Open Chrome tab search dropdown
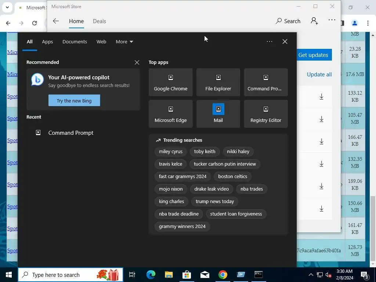 (x=7, y=7)
